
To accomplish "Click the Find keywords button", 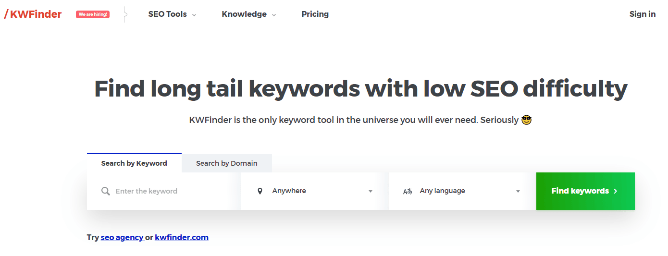I will 585,191.
